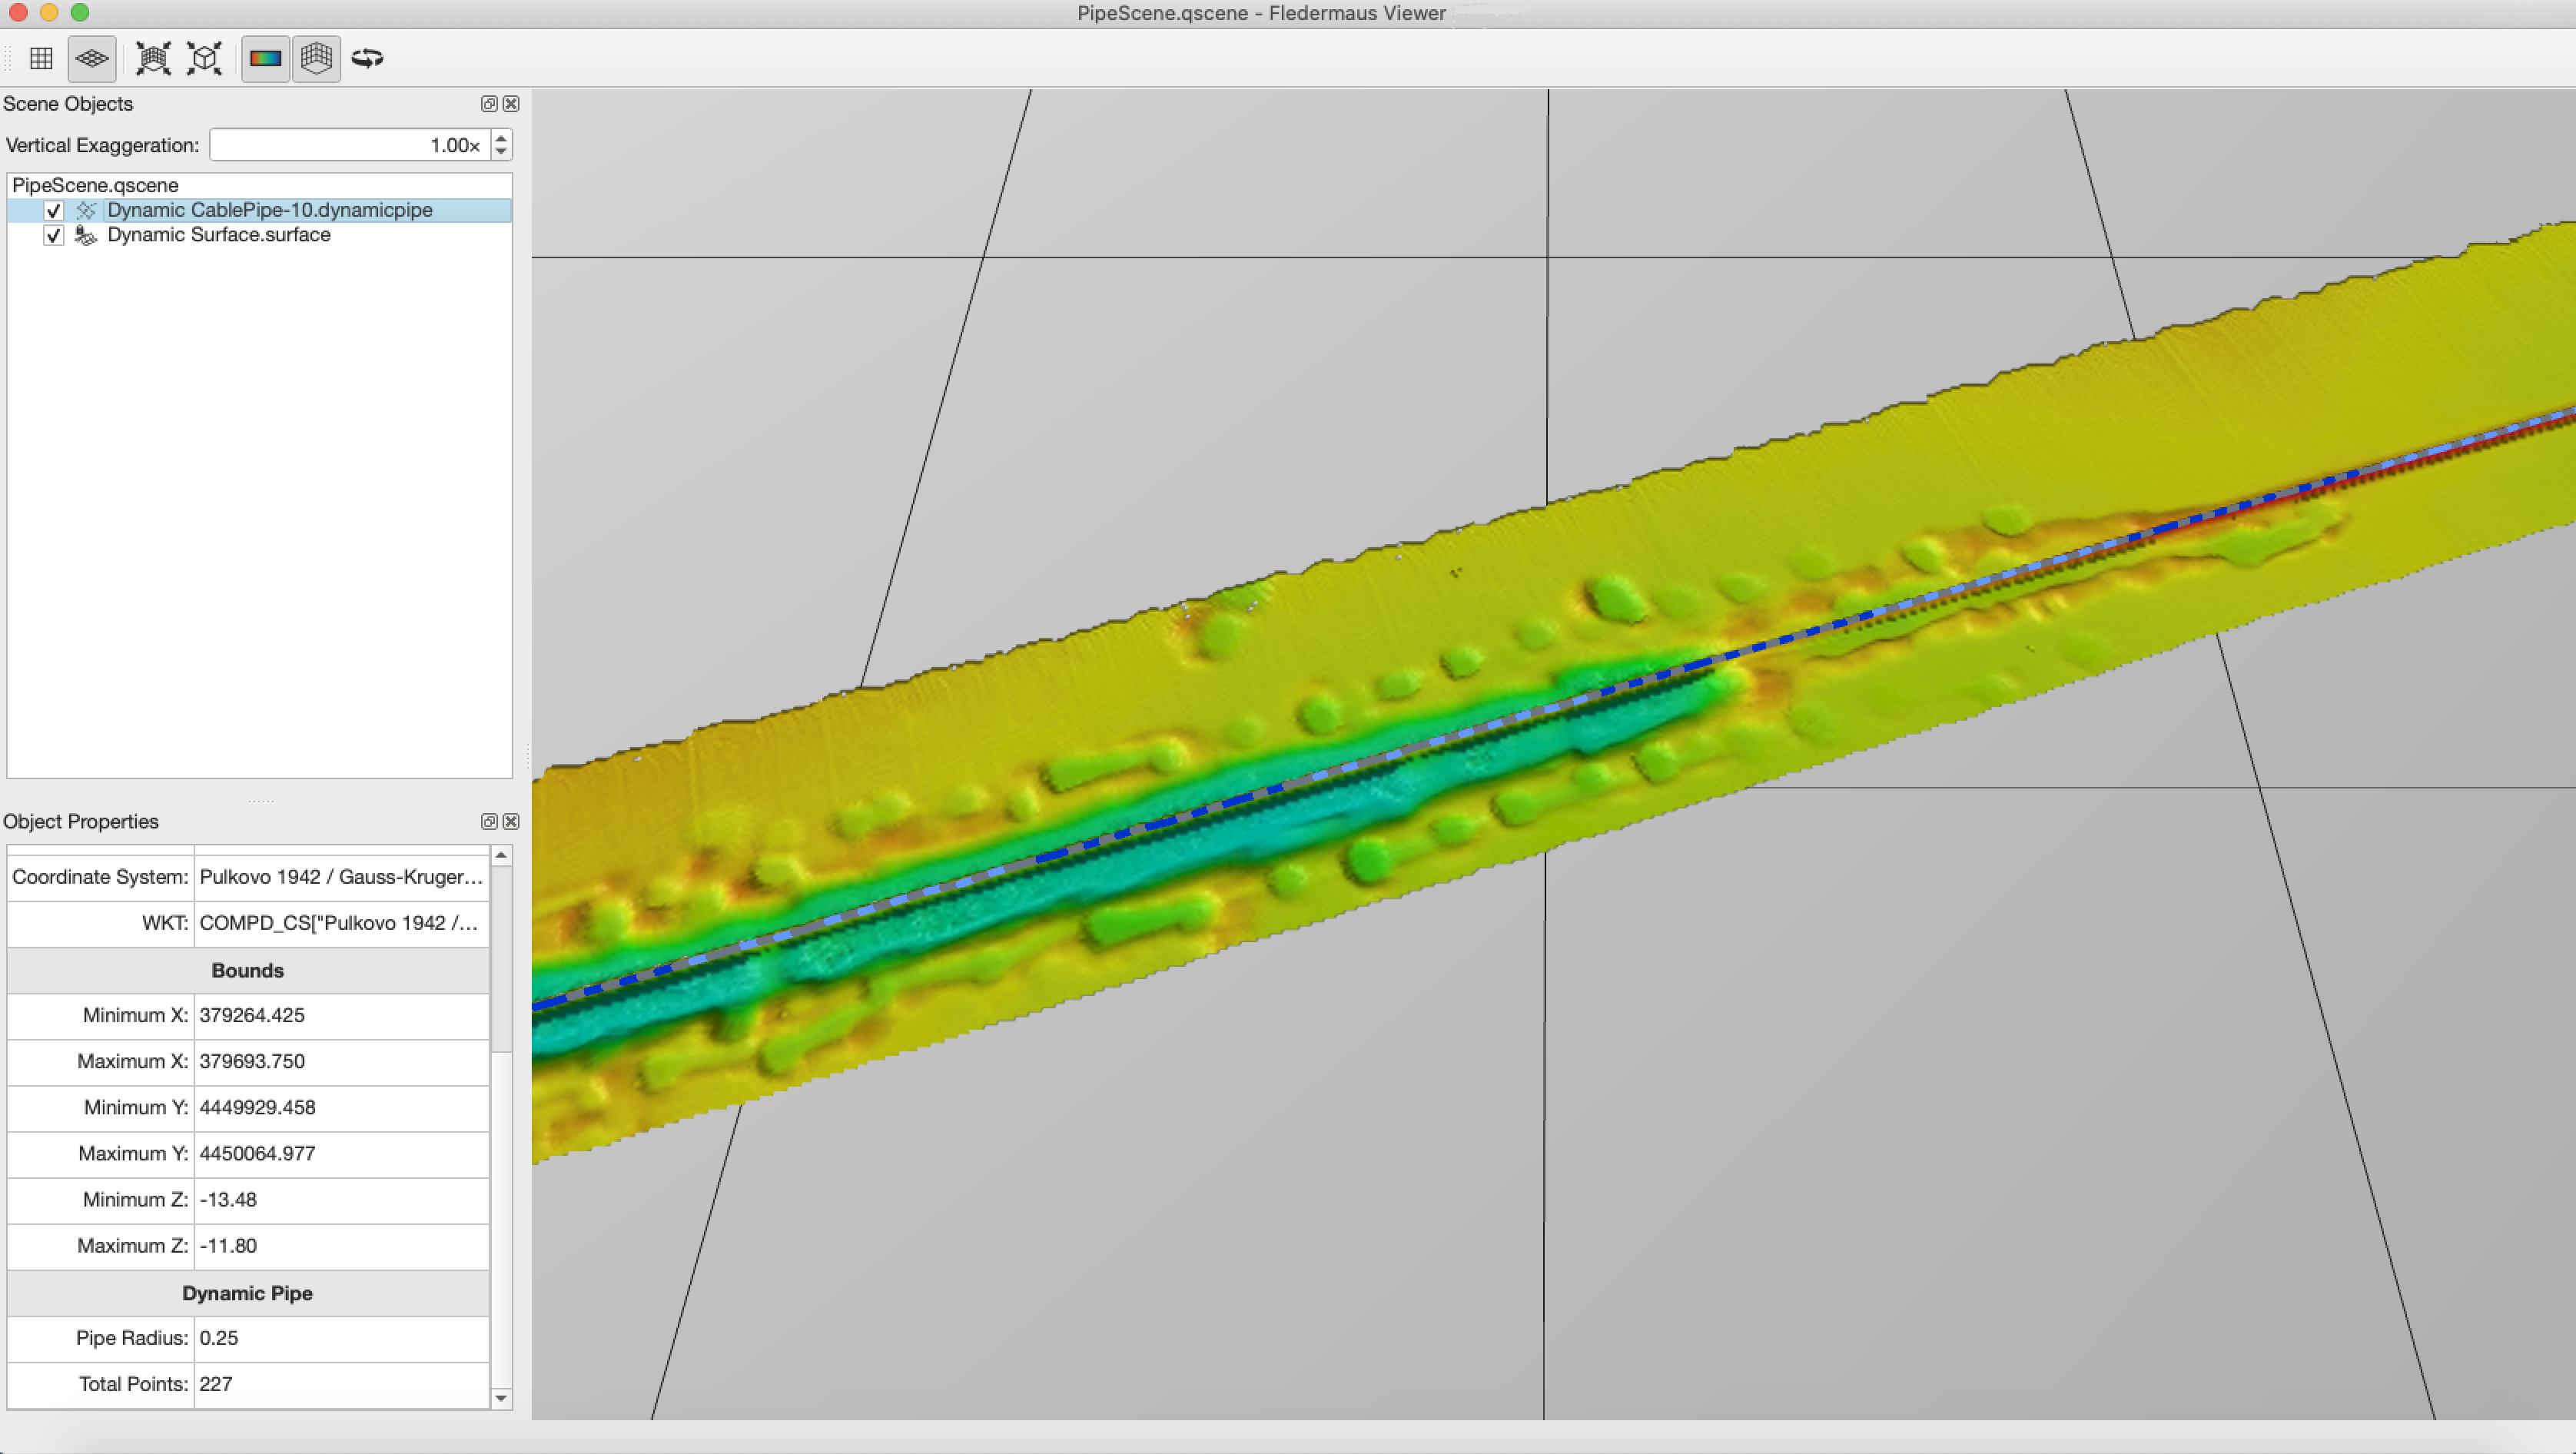
Task: Toggle the perspective plane view icon
Action: tap(92, 58)
